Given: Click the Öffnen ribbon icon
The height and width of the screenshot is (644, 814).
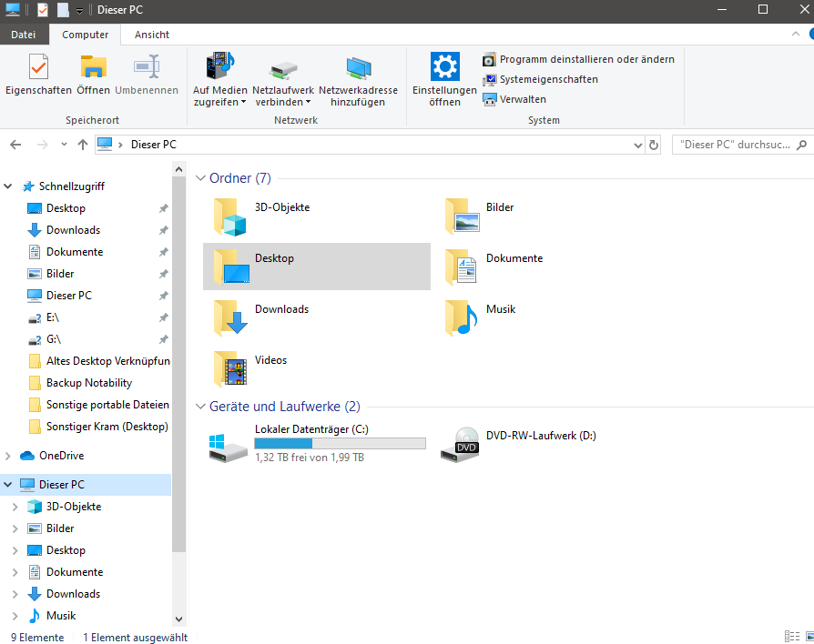Looking at the screenshot, I should [94, 75].
